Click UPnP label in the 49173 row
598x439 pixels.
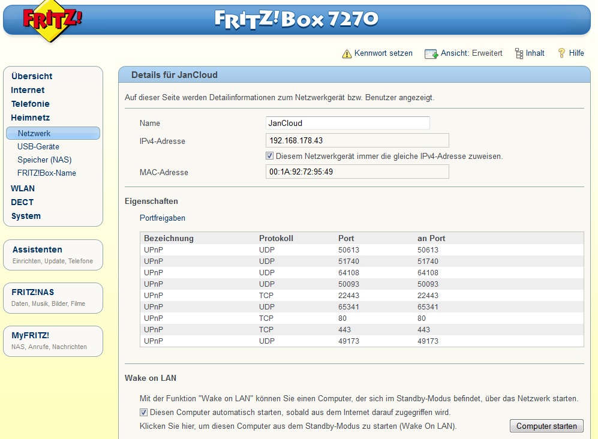tap(154, 341)
